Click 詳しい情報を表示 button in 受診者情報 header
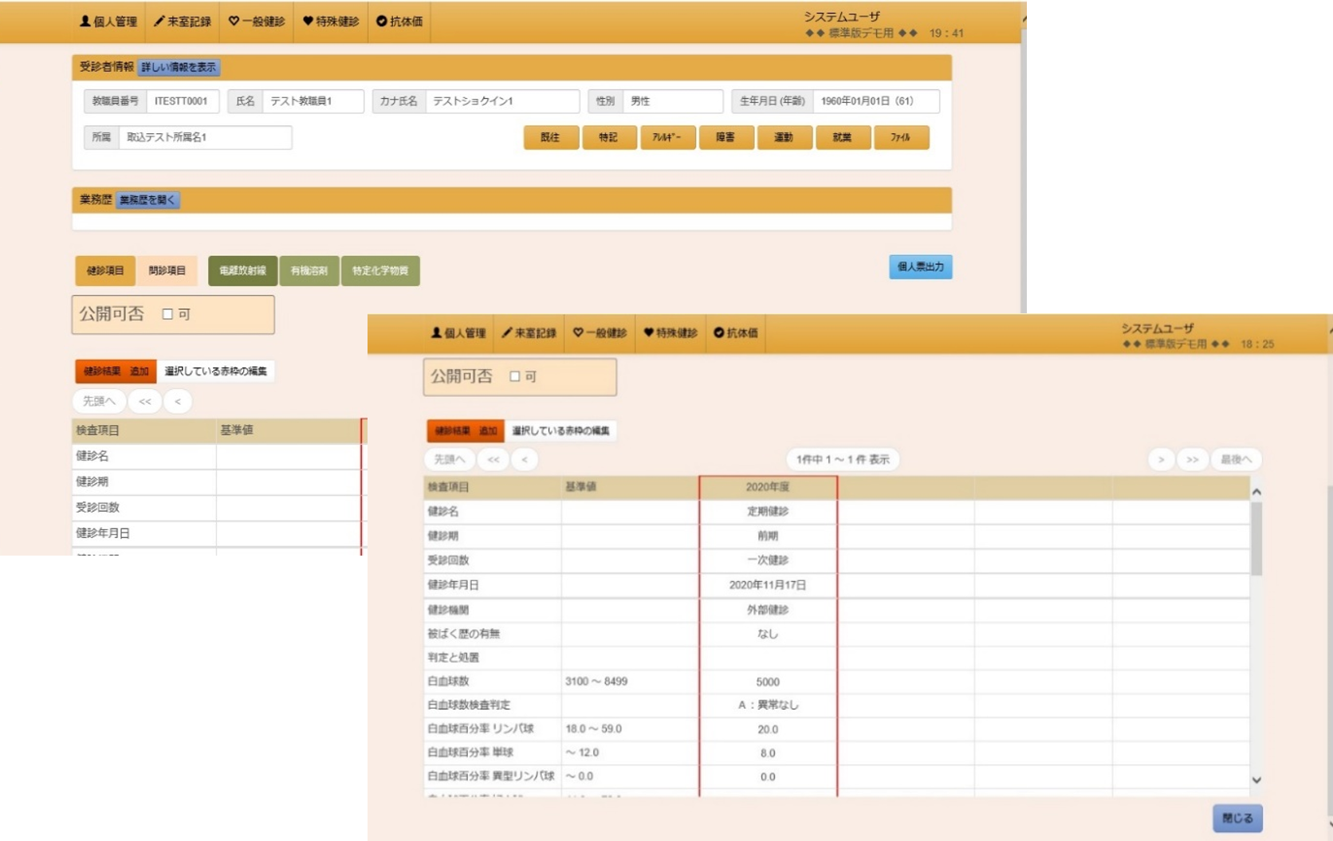This screenshot has width=1333, height=841. [179, 68]
